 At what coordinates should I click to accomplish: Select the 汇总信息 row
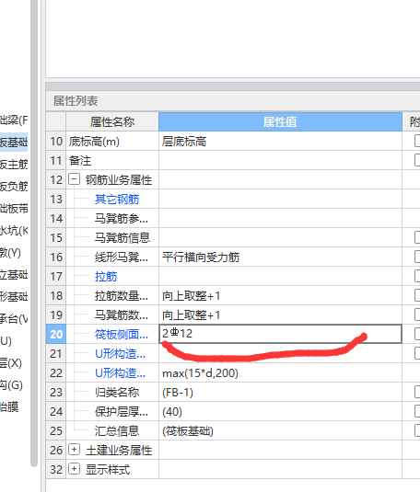tap(117, 430)
